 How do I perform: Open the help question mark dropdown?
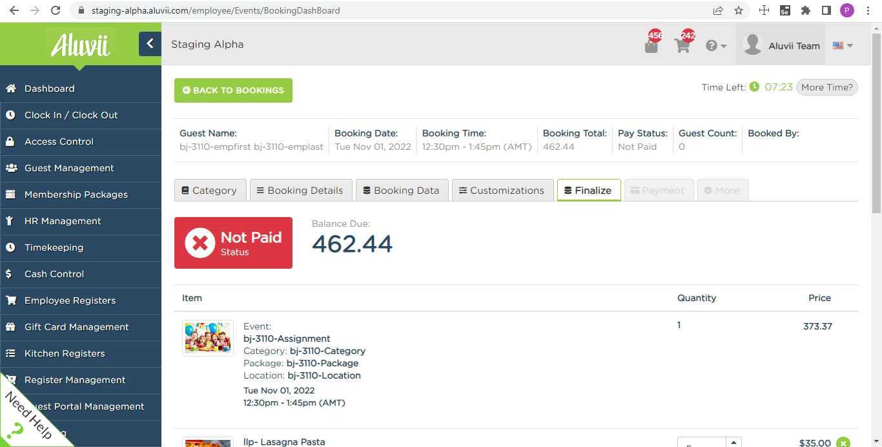[x=713, y=45]
